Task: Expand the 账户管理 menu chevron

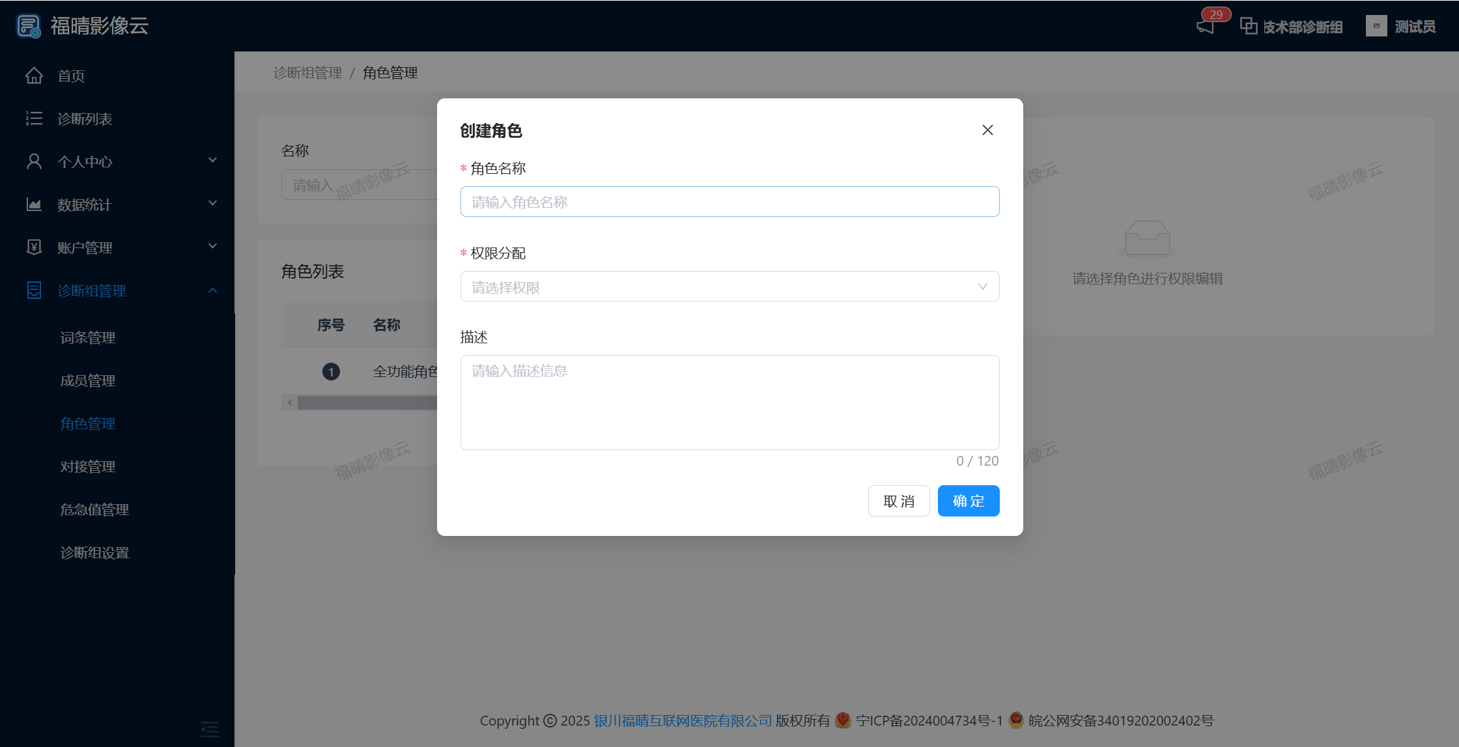Action: click(x=212, y=246)
